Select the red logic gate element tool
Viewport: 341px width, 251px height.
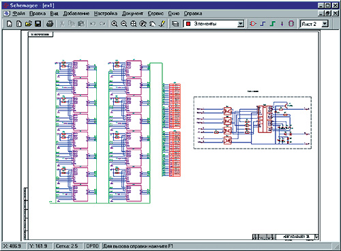(253, 24)
